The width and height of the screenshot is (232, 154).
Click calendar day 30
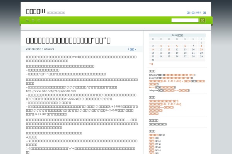coord(153,60)
